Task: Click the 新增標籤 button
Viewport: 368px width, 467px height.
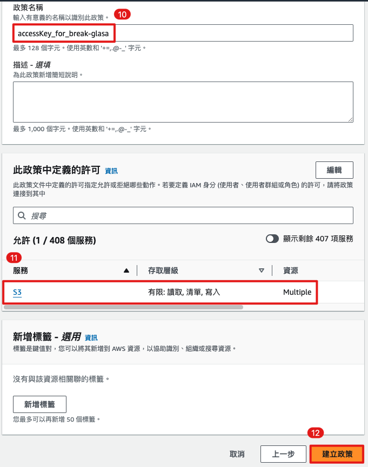Action: coord(39,404)
